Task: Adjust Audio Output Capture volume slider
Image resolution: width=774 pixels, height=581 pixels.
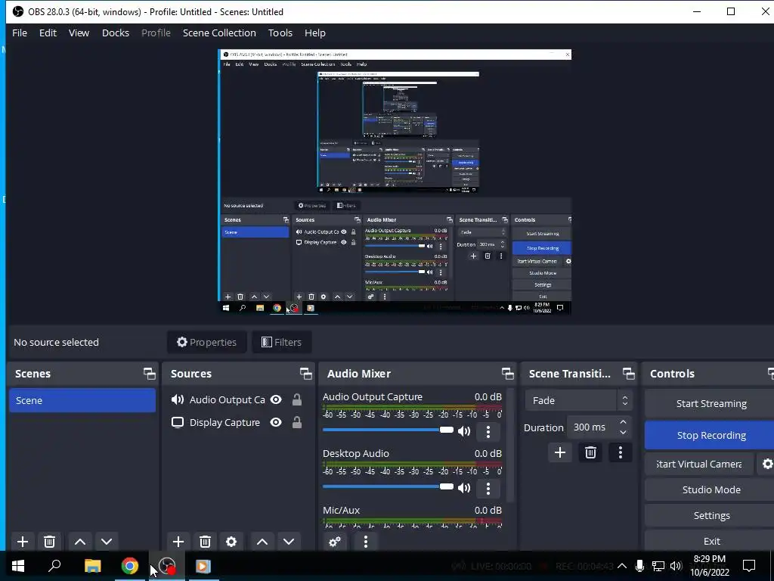Action: click(388, 430)
